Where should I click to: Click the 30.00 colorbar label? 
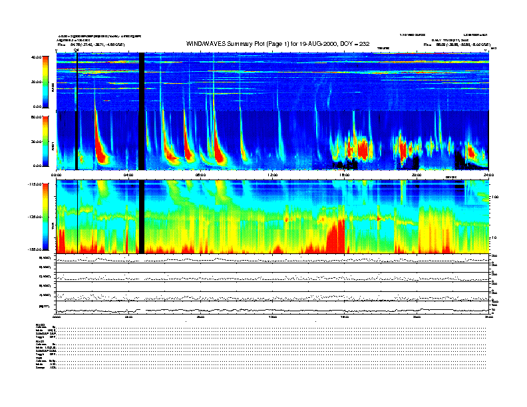point(37,142)
